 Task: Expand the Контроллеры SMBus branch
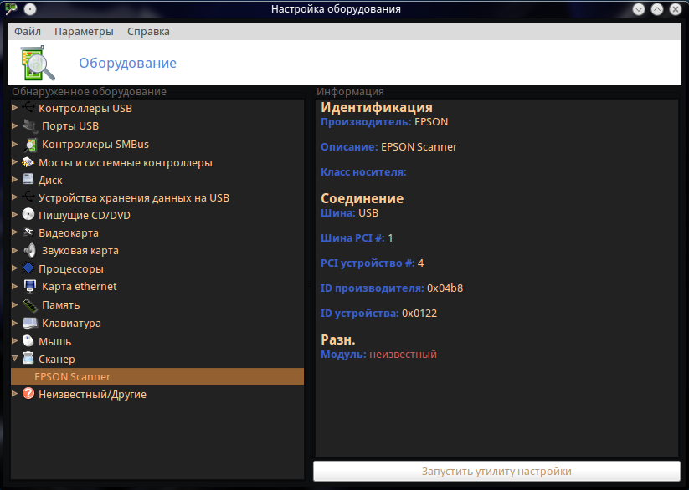pyautogui.click(x=14, y=144)
